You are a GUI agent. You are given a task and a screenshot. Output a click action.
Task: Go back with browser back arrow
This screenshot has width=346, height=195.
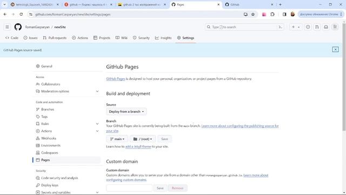click(x=5, y=15)
